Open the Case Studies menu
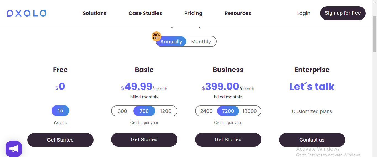 [x=145, y=13]
